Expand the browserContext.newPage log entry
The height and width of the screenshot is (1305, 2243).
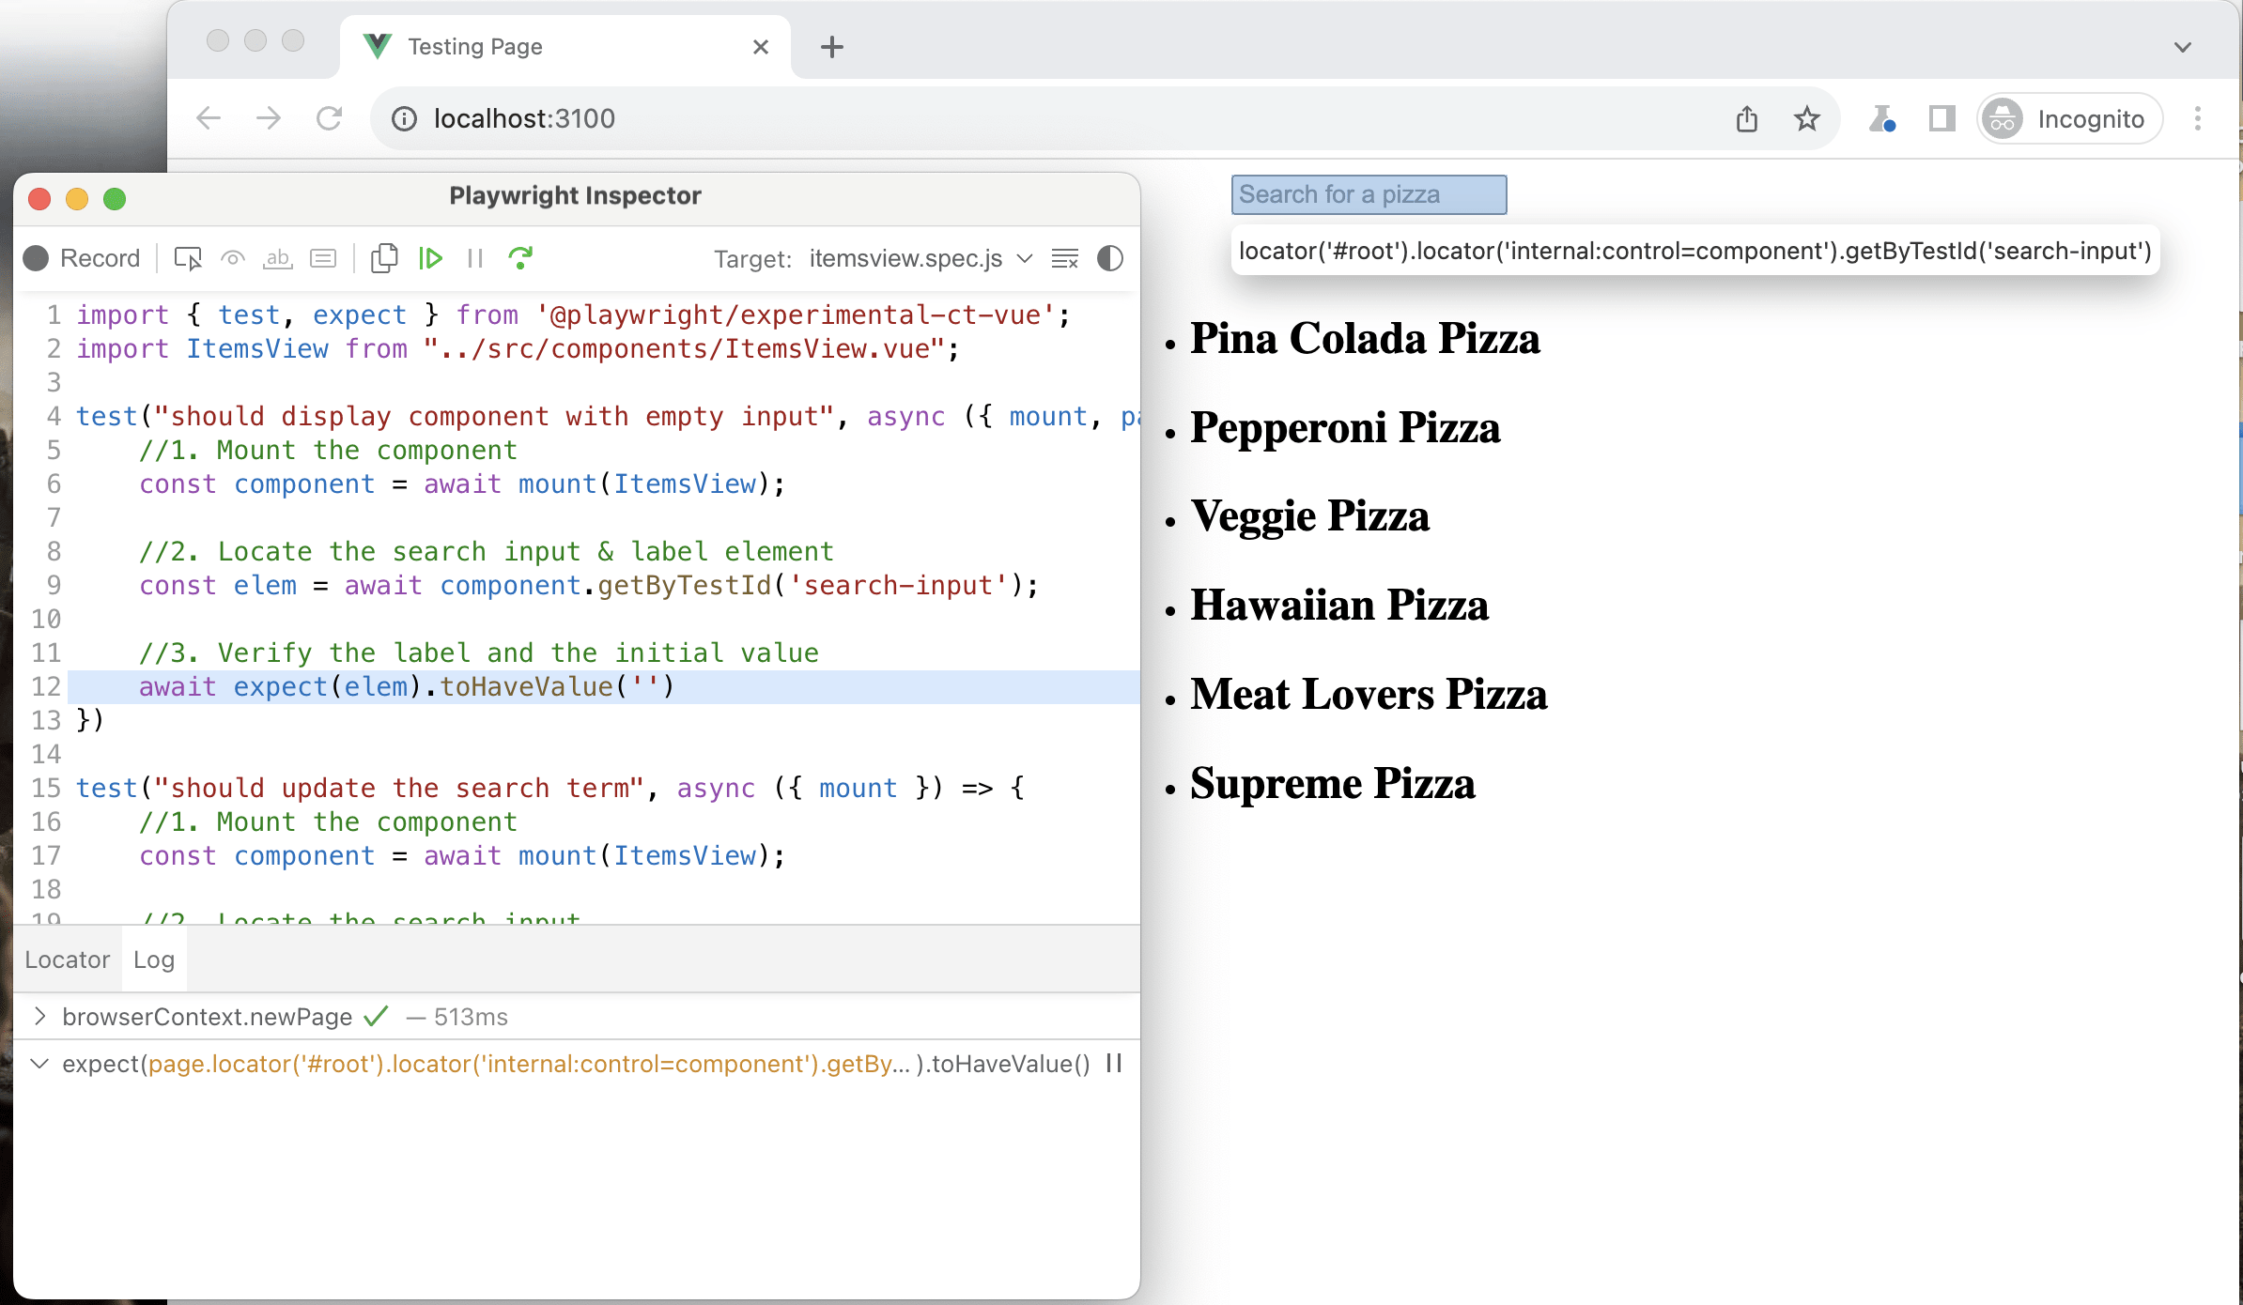click(x=39, y=1016)
